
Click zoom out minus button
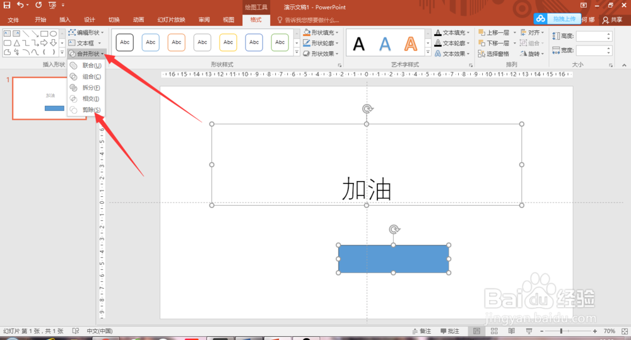tap(541, 331)
